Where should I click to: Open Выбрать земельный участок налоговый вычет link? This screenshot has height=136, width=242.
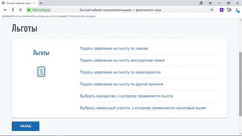click(x=143, y=108)
